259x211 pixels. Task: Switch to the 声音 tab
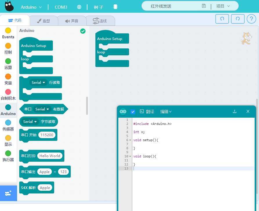(x=72, y=21)
